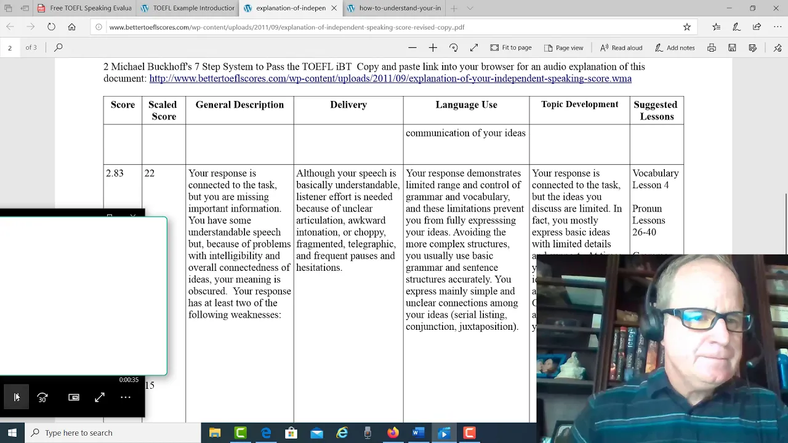Search the PDF with magnifier icon
Screen dimensions: 788x443
point(58,47)
